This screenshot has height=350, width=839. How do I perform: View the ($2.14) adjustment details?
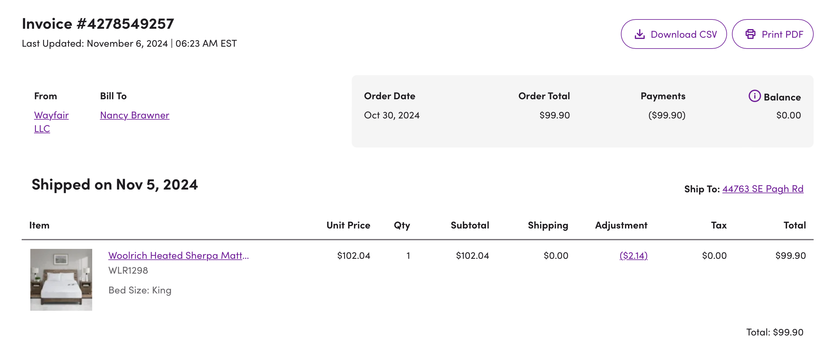point(633,255)
